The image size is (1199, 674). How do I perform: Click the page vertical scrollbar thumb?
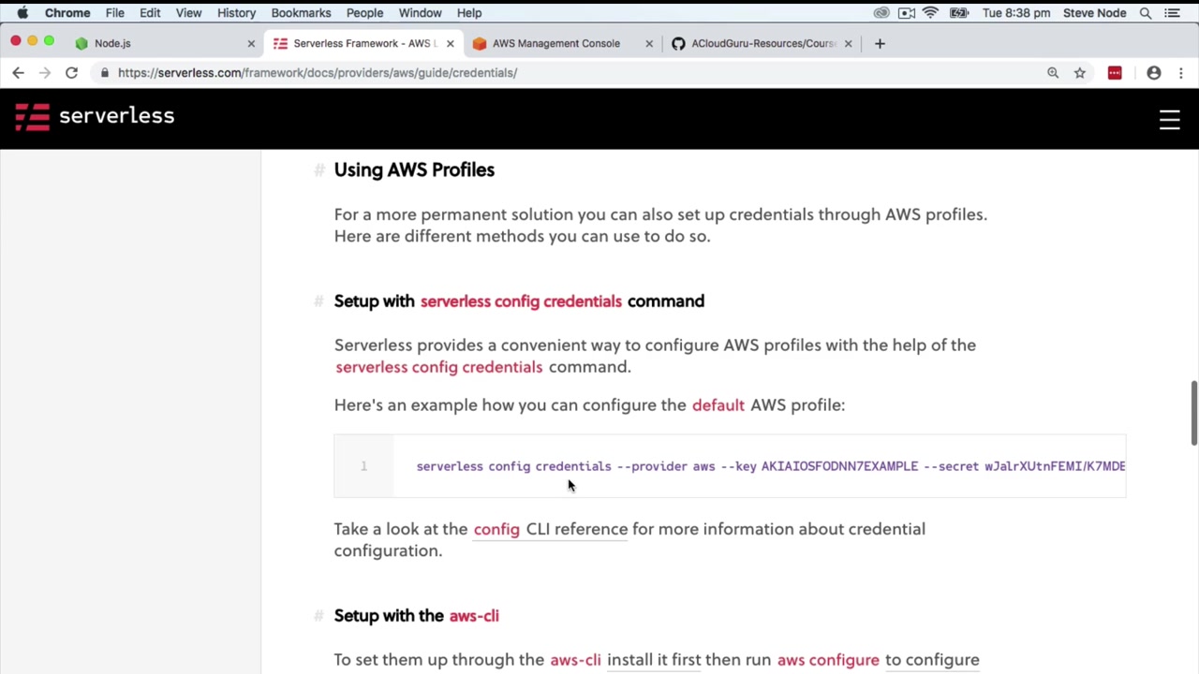click(x=1193, y=413)
